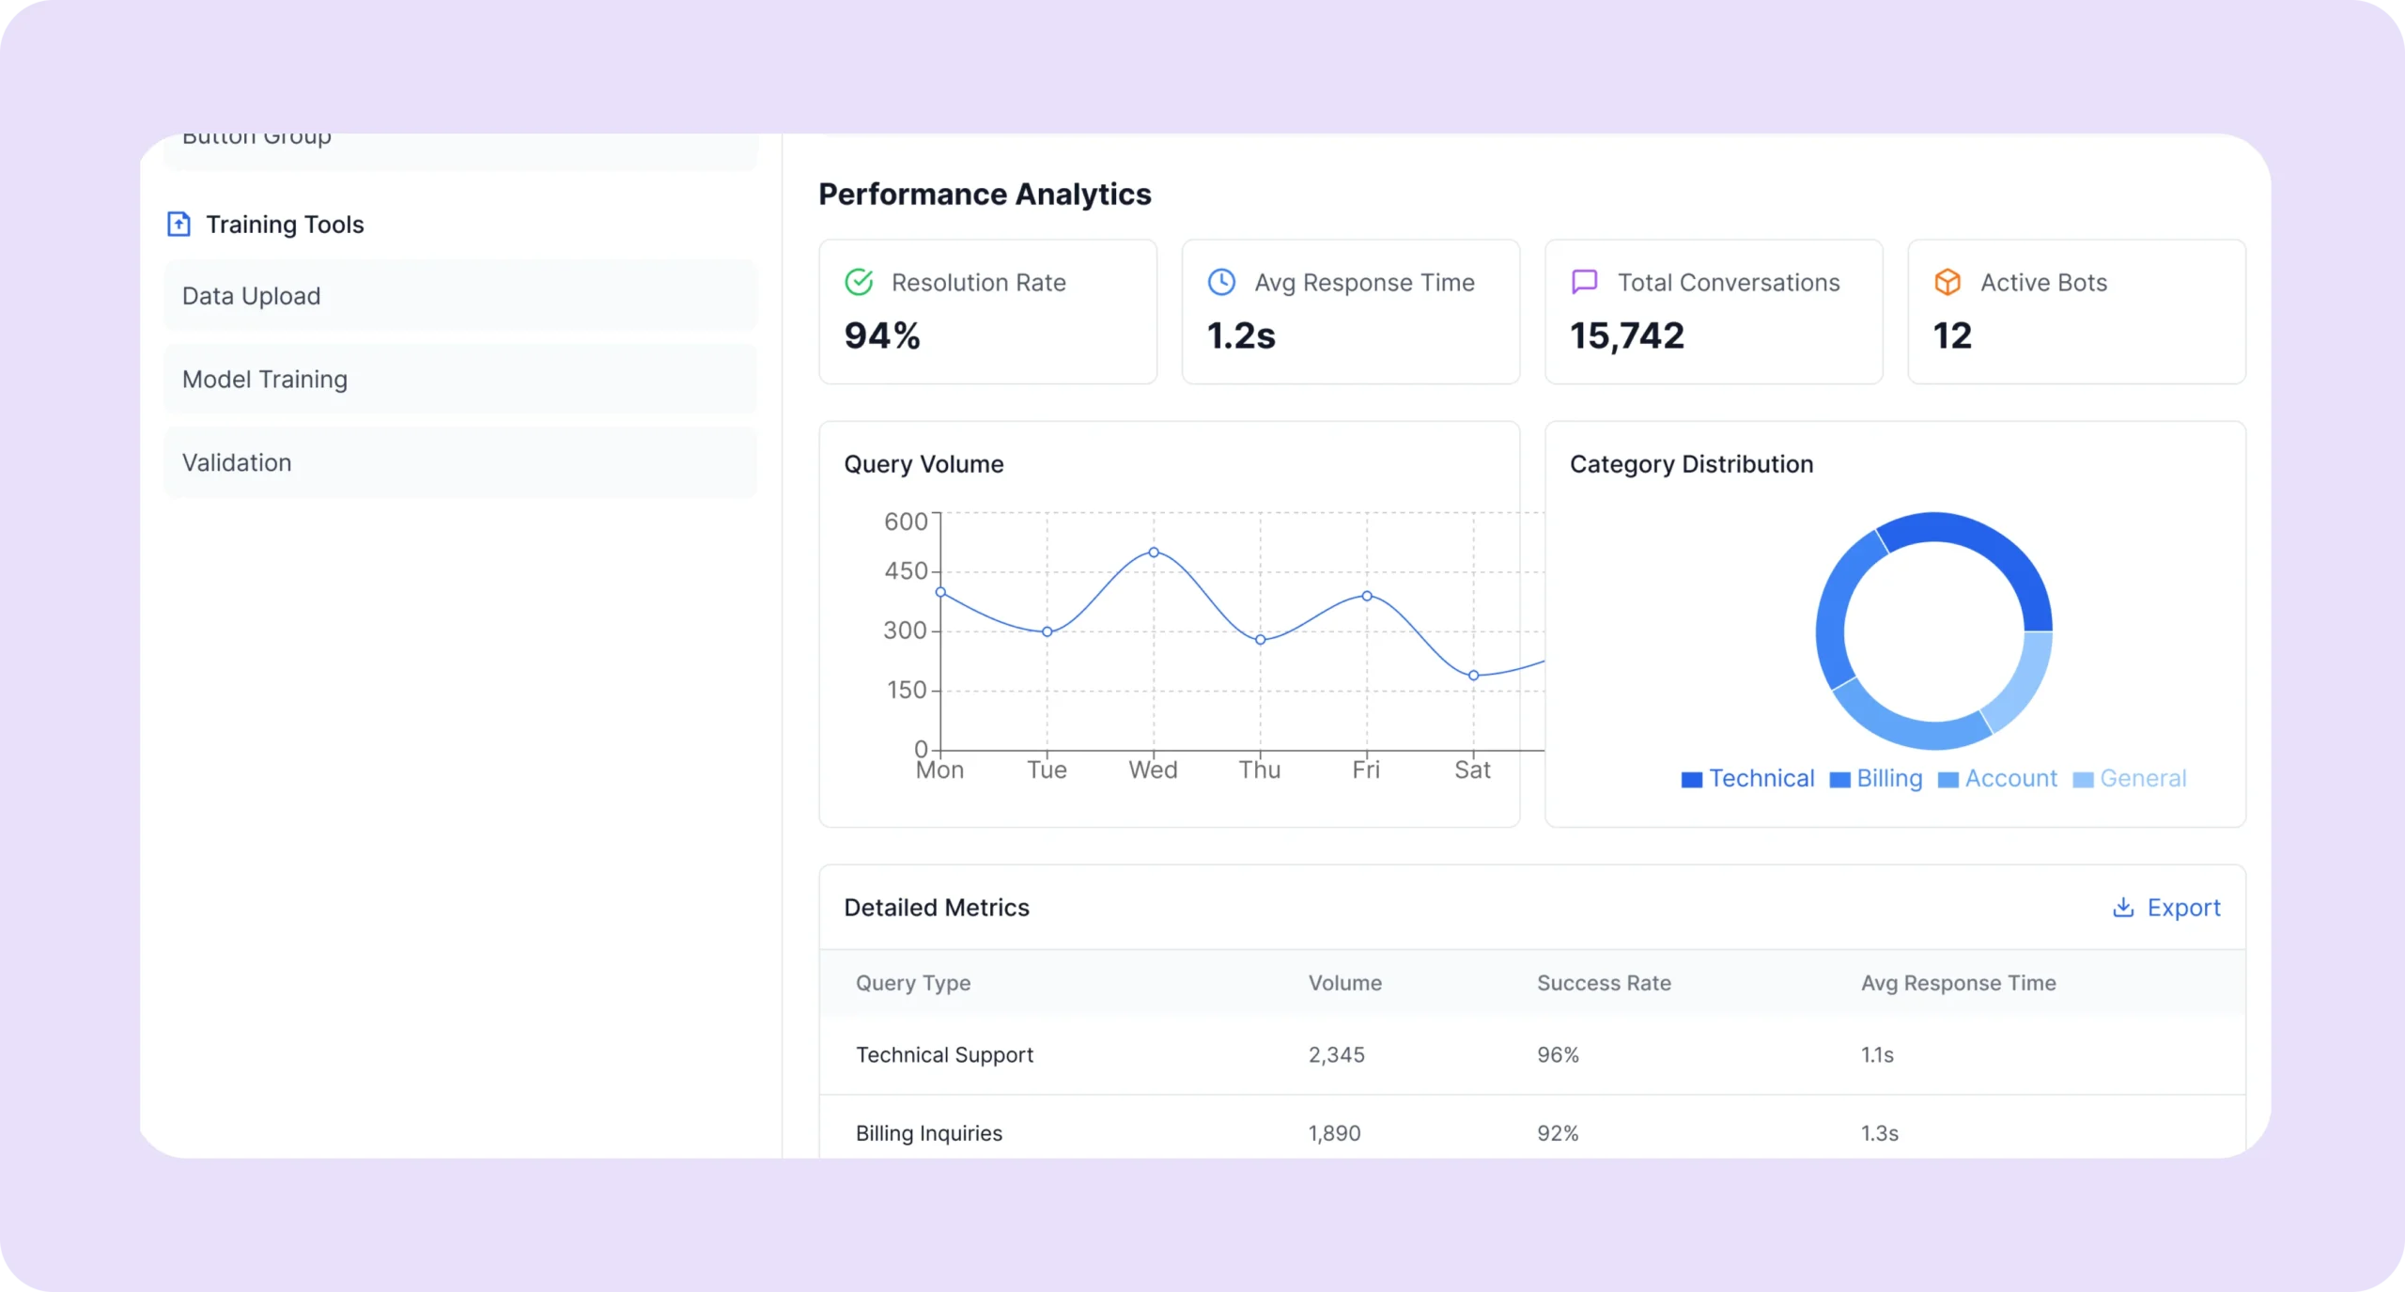
Task: Click Saturday data point on Query Volume chart
Action: pyautogui.click(x=1473, y=676)
